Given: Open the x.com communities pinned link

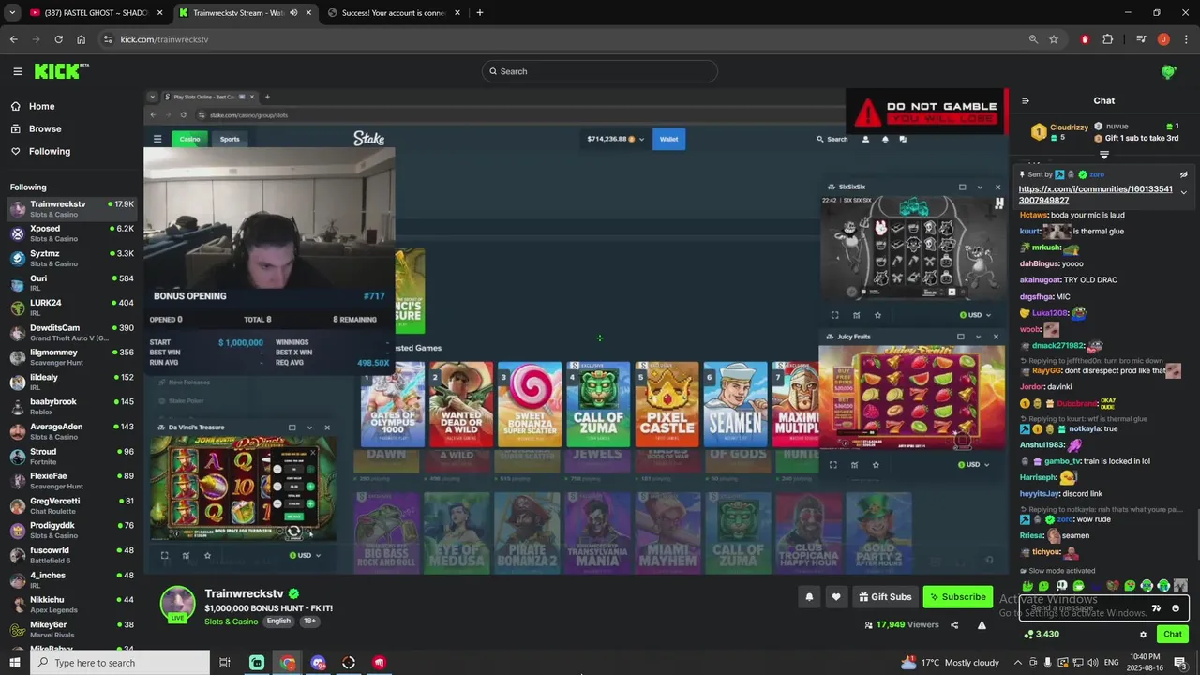Looking at the screenshot, I should 1095,195.
